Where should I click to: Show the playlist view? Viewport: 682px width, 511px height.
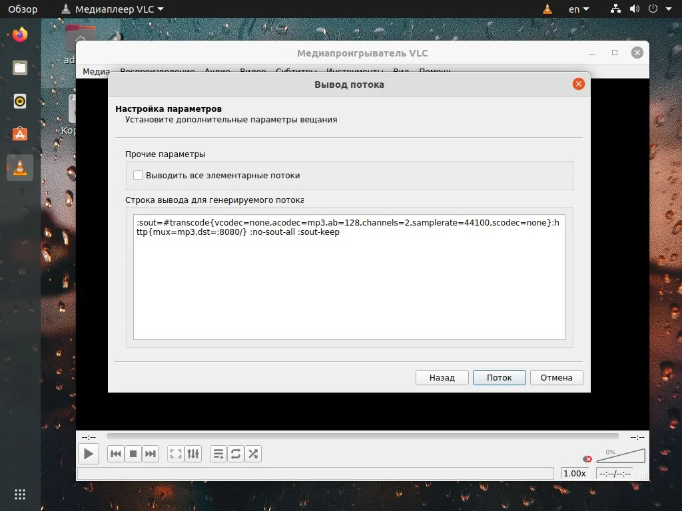pos(218,453)
